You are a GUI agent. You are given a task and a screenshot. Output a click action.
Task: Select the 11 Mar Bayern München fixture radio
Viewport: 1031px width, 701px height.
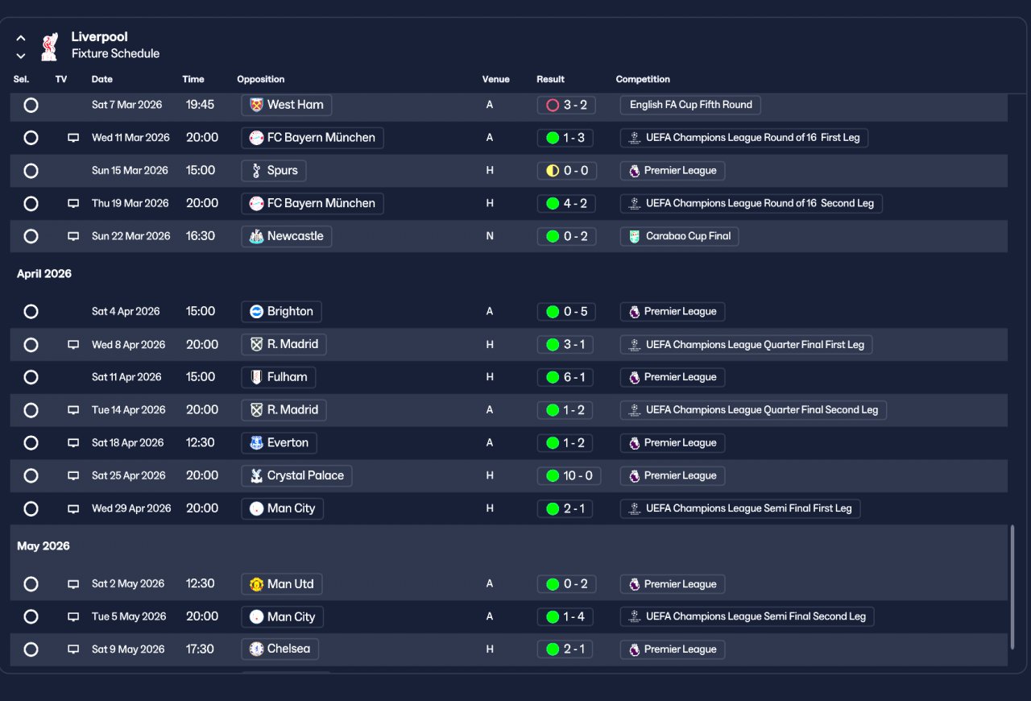click(x=31, y=138)
